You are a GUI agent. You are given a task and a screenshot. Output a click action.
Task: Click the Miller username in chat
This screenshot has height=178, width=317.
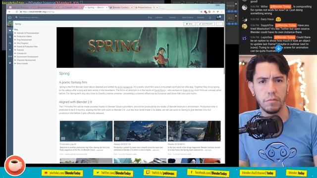click(x=264, y=6)
